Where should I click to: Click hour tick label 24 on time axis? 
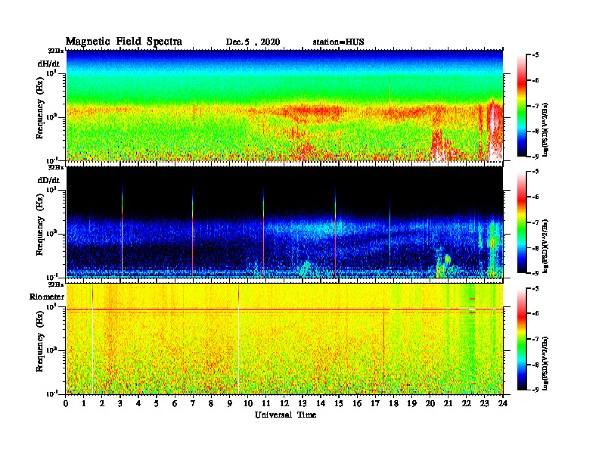click(x=503, y=403)
